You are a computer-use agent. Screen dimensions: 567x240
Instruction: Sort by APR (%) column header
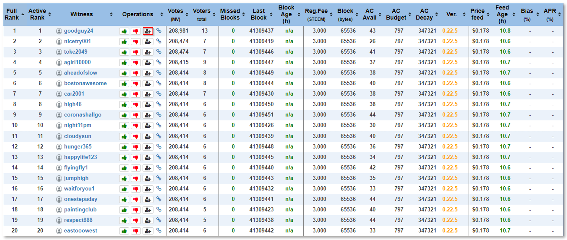click(552, 14)
